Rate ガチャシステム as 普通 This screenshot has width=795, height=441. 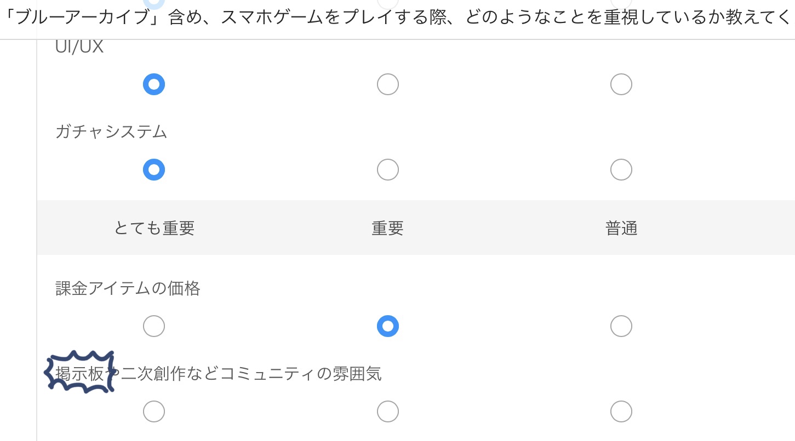tap(621, 170)
